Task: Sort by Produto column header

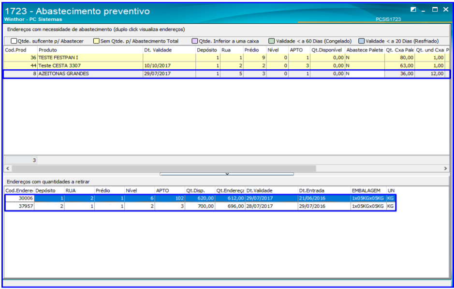Action: pyautogui.click(x=90, y=50)
